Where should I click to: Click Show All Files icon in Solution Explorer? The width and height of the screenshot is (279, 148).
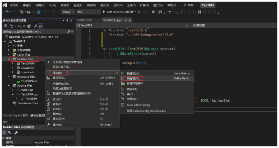29,26
